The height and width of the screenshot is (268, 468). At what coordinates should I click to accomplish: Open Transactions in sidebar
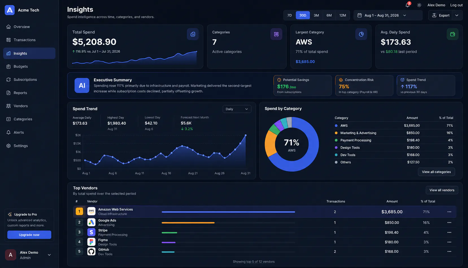pos(29,40)
